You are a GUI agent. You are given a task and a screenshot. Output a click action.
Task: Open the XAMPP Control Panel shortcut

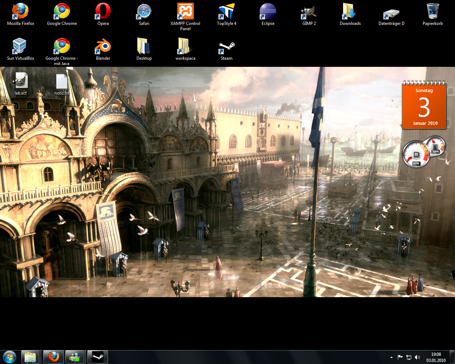point(185,17)
